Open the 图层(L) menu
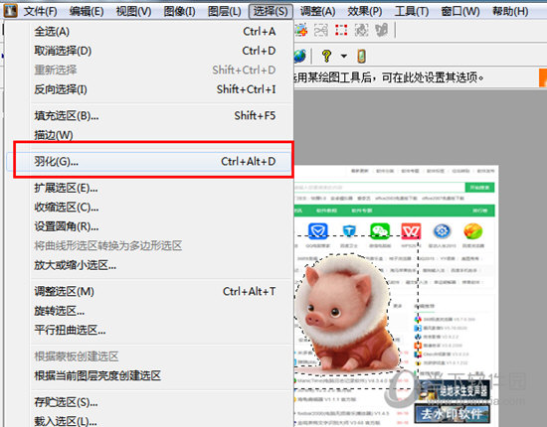The width and height of the screenshot is (547, 427). [x=225, y=12]
